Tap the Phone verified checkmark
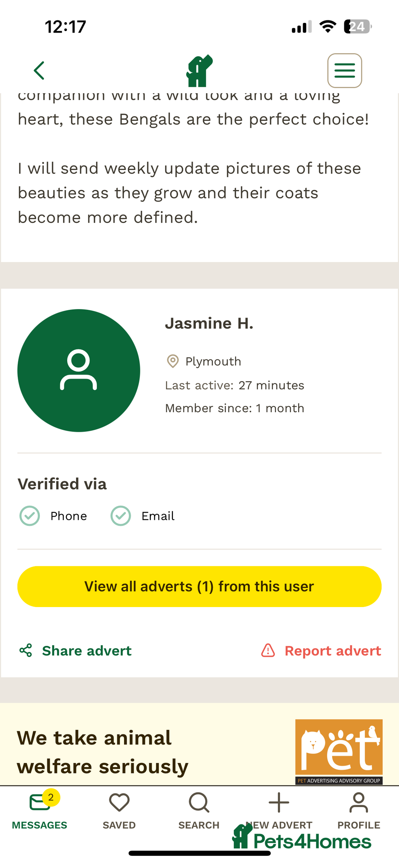399x864 pixels. pyautogui.click(x=30, y=516)
